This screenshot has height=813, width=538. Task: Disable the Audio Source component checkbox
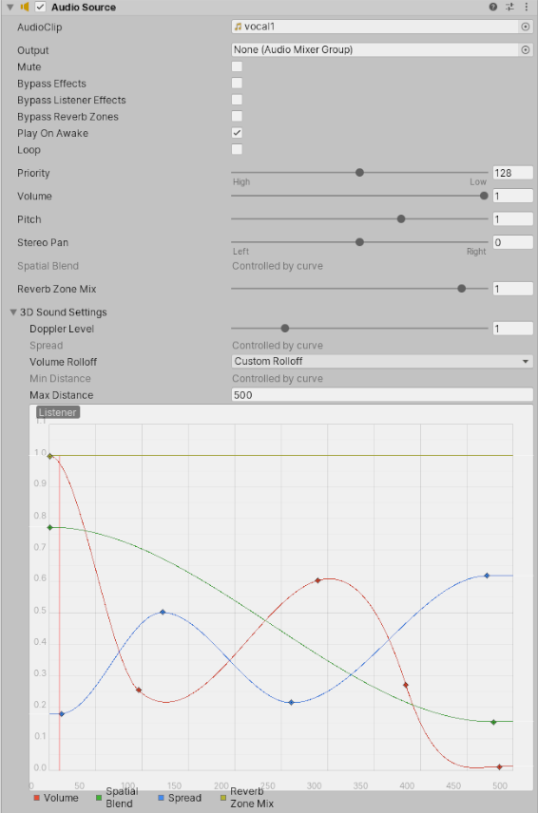[40, 8]
